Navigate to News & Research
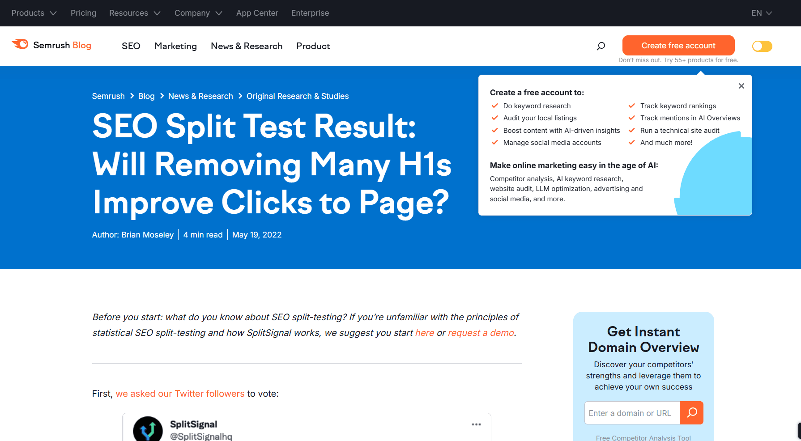 coord(247,46)
